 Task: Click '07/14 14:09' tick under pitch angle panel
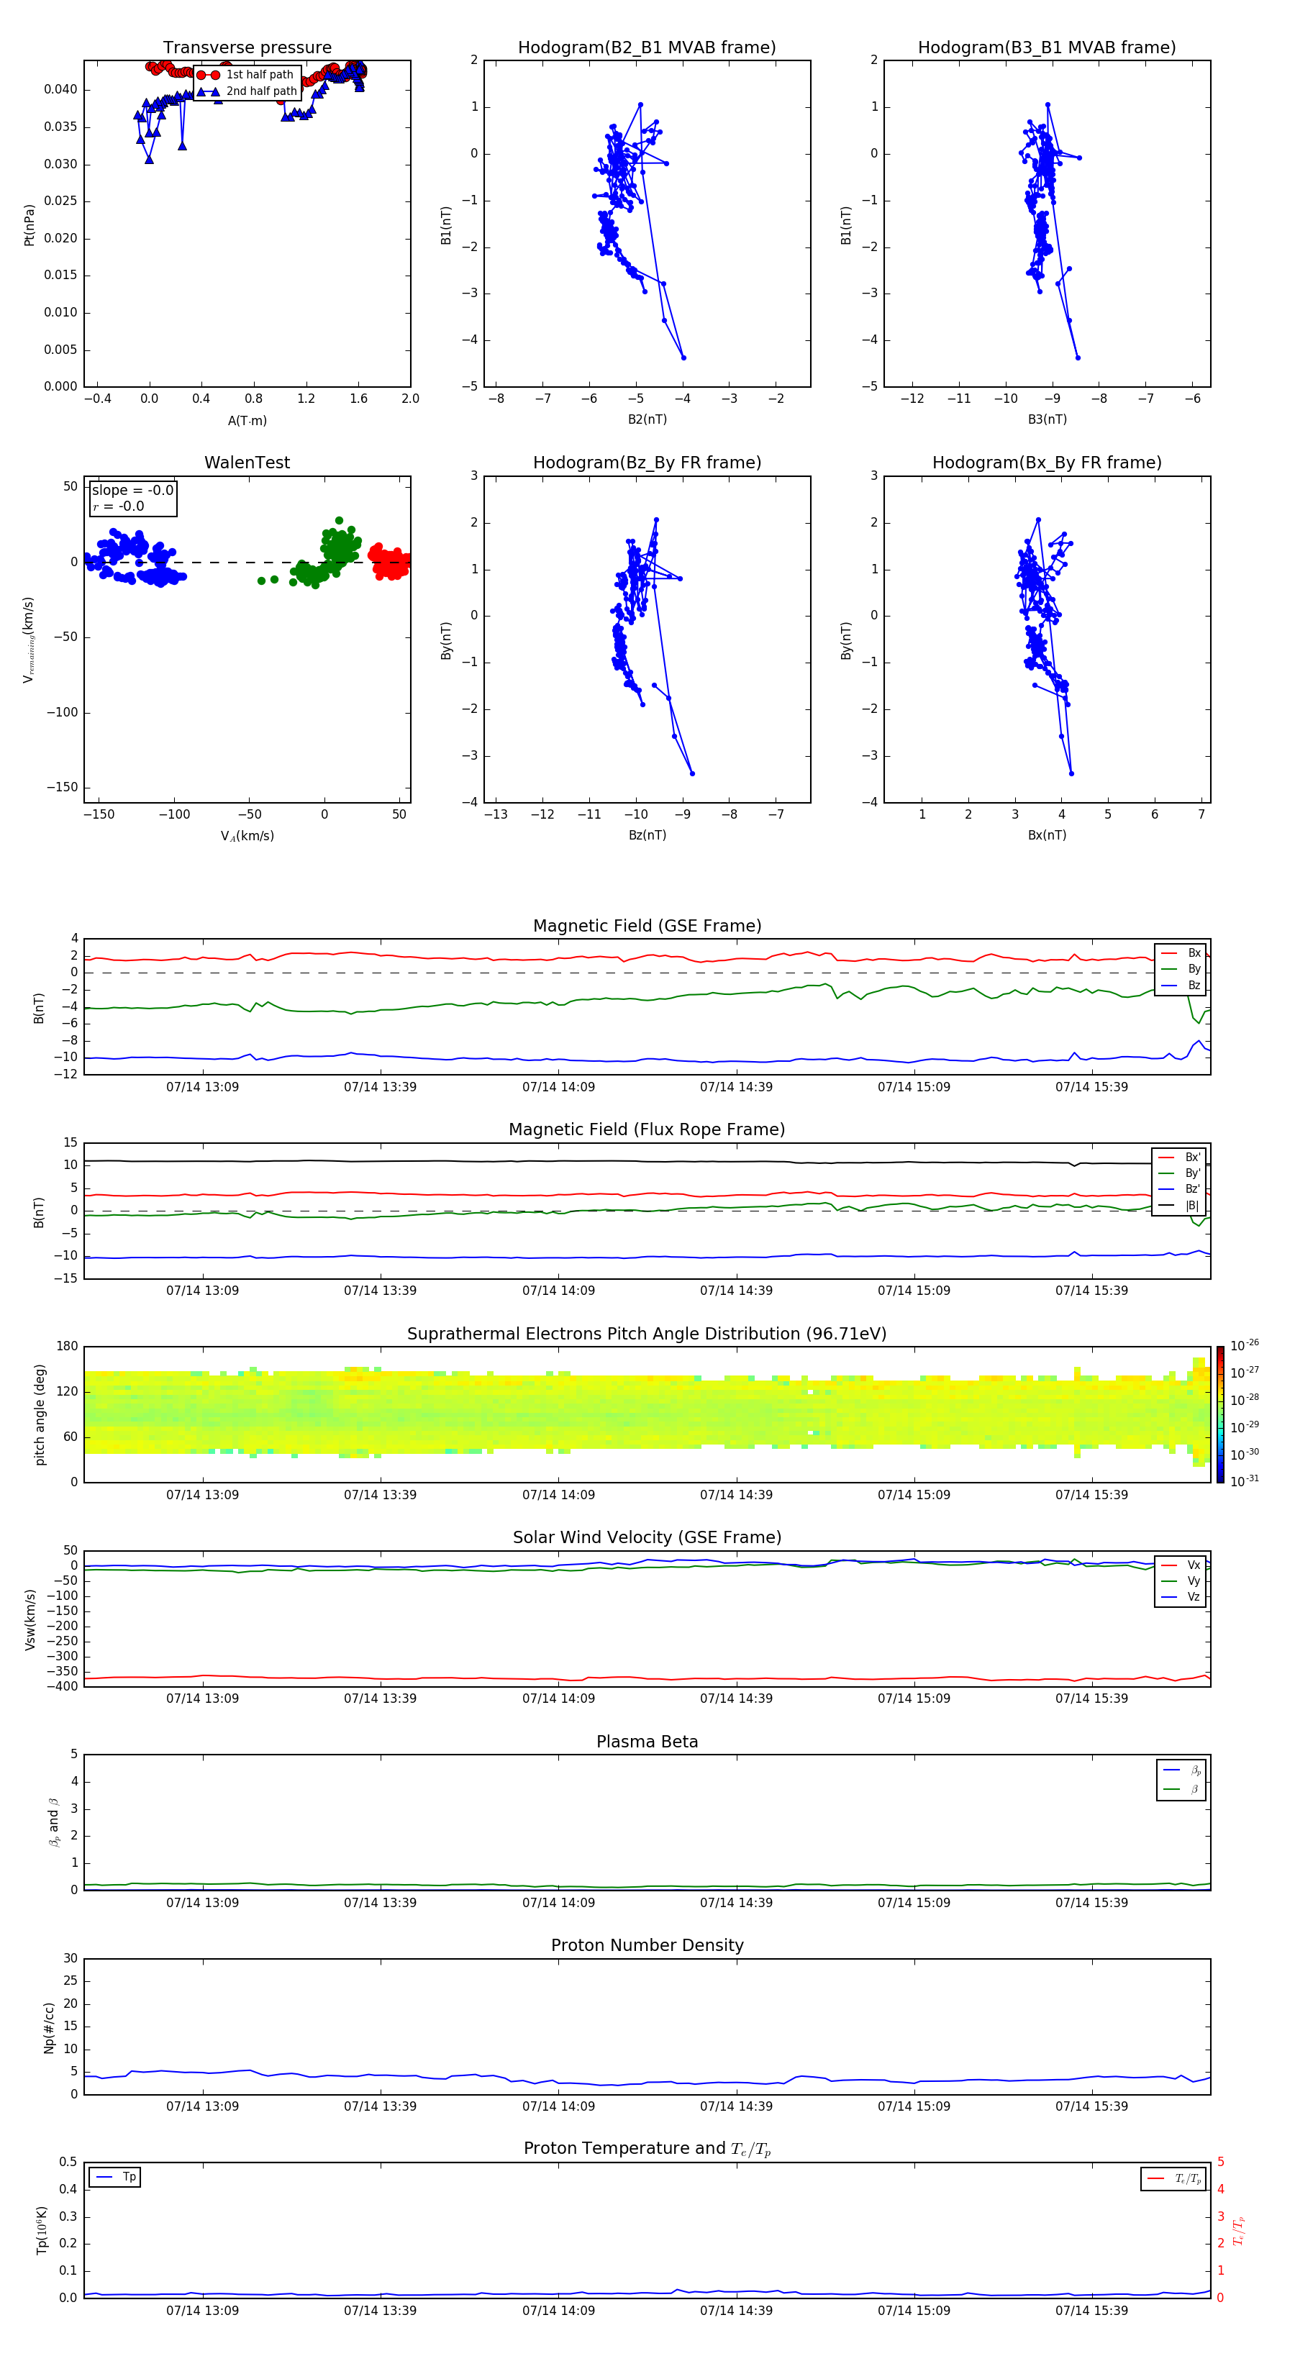558,1495
